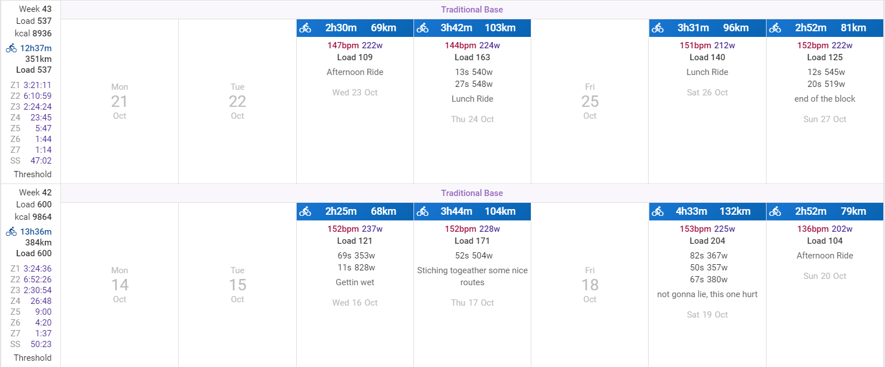This screenshot has height=367, width=885.
Task: Click Week 42 cycling total bike icon
Action: coord(11,232)
